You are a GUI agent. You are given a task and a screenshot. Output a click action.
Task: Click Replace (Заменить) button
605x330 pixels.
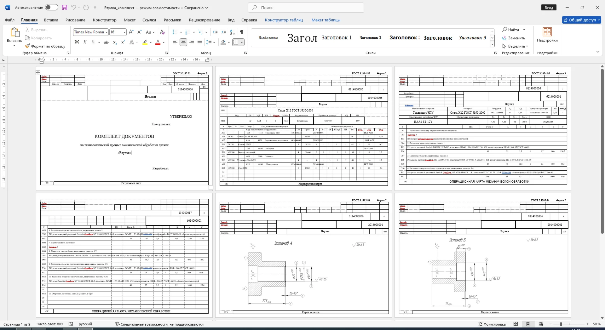(x=514, y=38)
